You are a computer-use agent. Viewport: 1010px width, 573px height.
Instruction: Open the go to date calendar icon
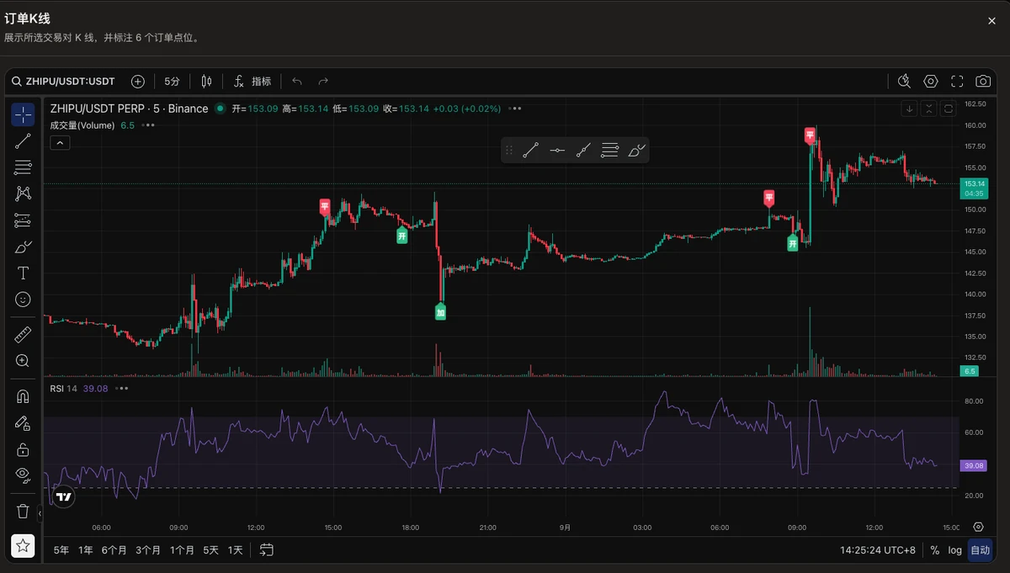(x=267, y=550)
